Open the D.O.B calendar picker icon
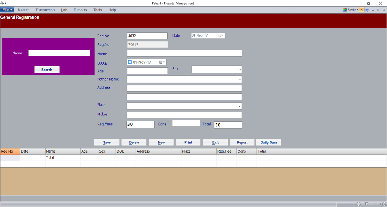The image size is (387, 207). pyautogui.click(x=162, y=62)
